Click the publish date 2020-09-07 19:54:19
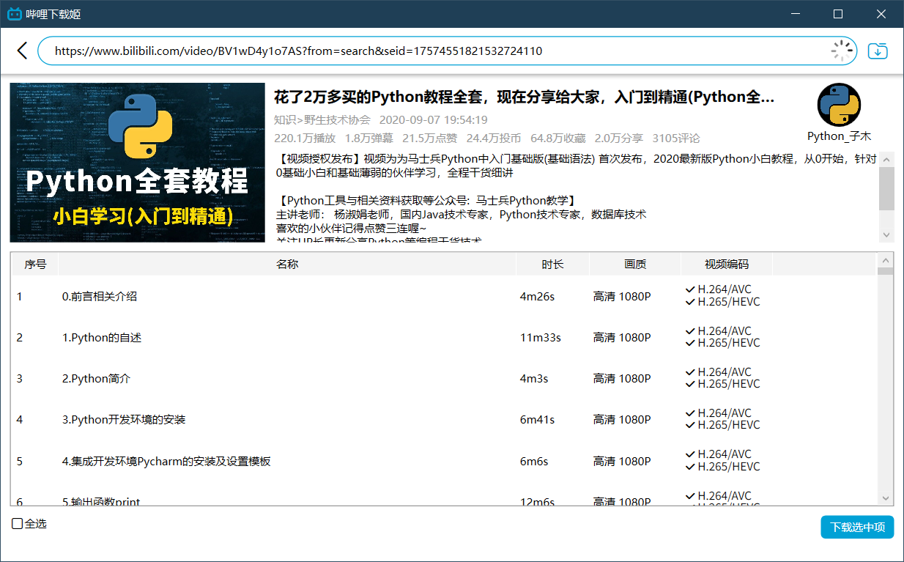 [x=434, y=119]
